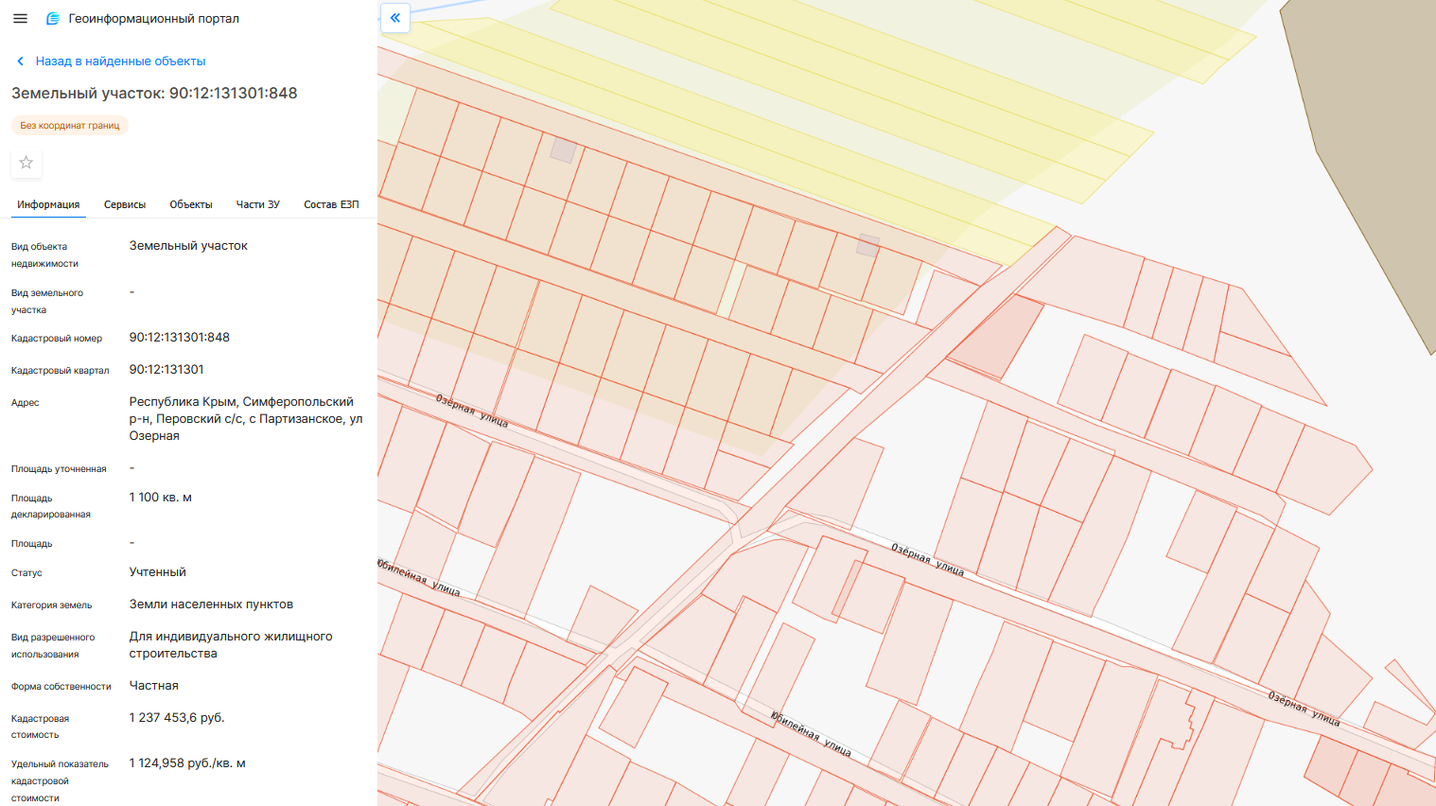The image size is (1436, 806).
Task: Select the Объекты tab
Action: 191,204
